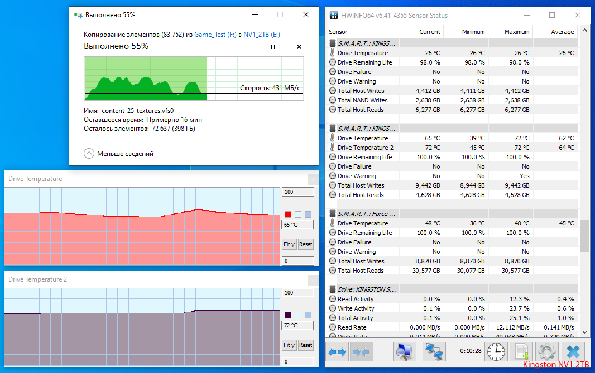
Task: Click the 65 °C value box in Drive Temperature graph
Action: tap(298, 225)
